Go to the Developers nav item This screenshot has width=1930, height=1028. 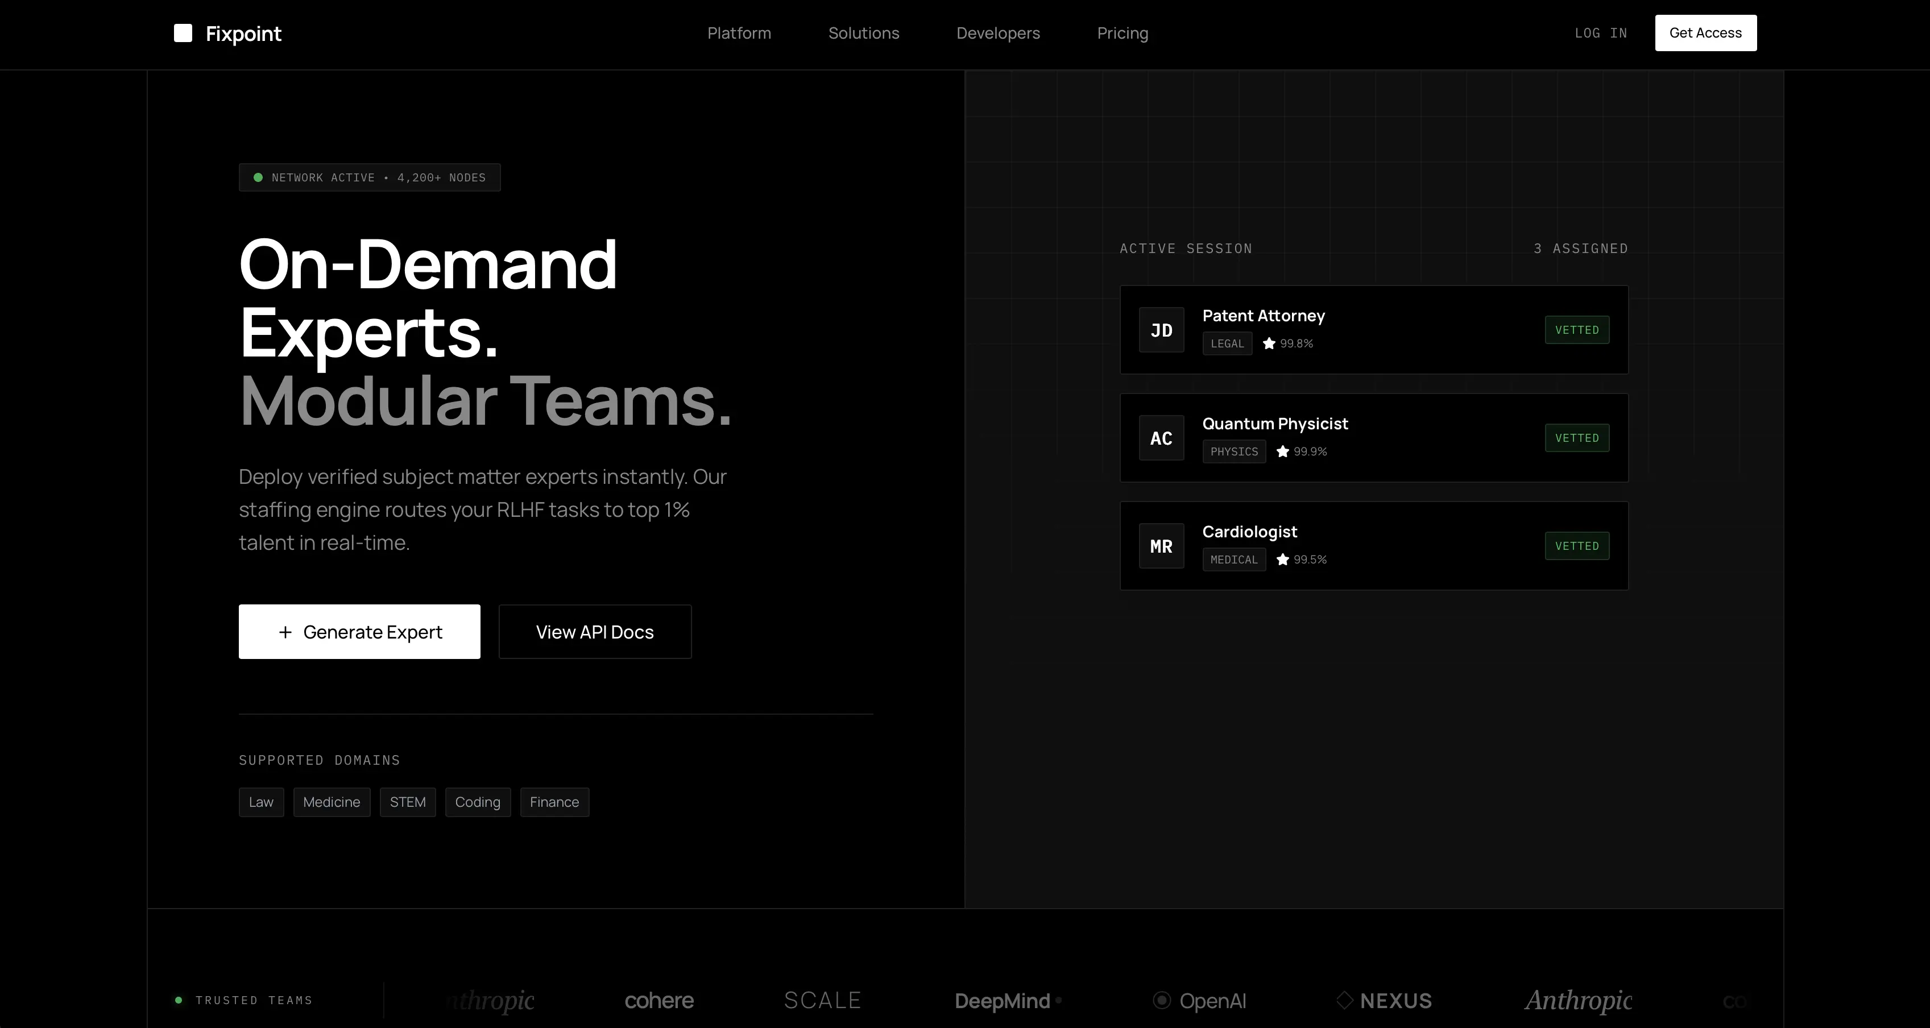[x=998, y=33]
